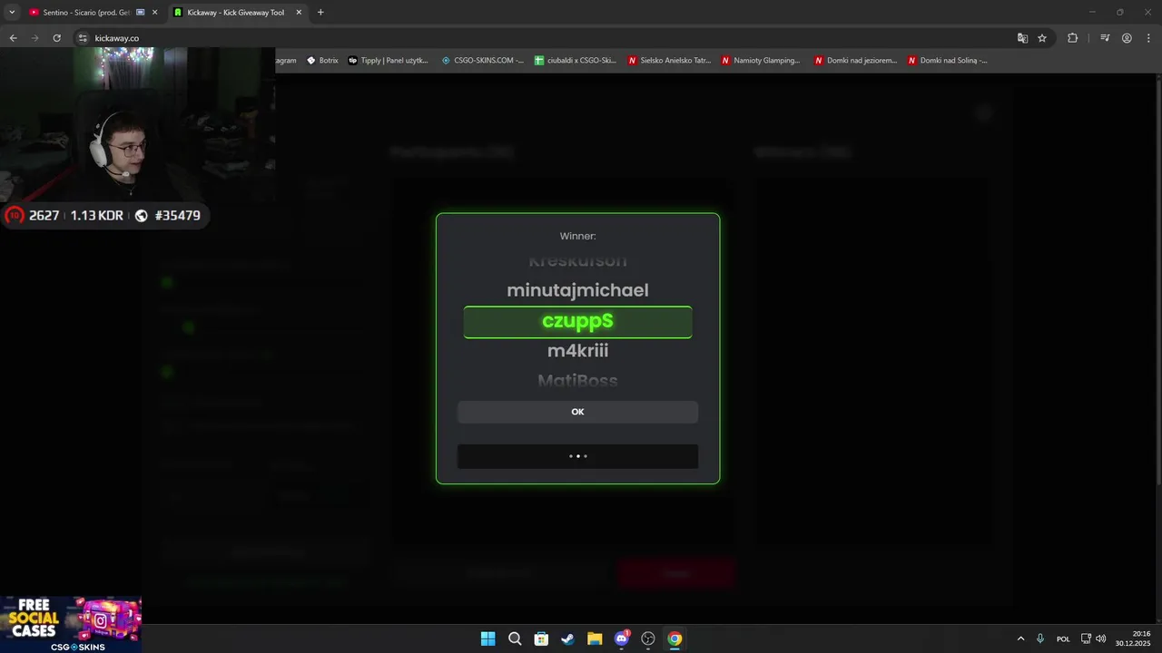The width and height of the screenshot is (1162, 653).
Task: Open Namioty Glamping bookmark
Action: point(761,61)
